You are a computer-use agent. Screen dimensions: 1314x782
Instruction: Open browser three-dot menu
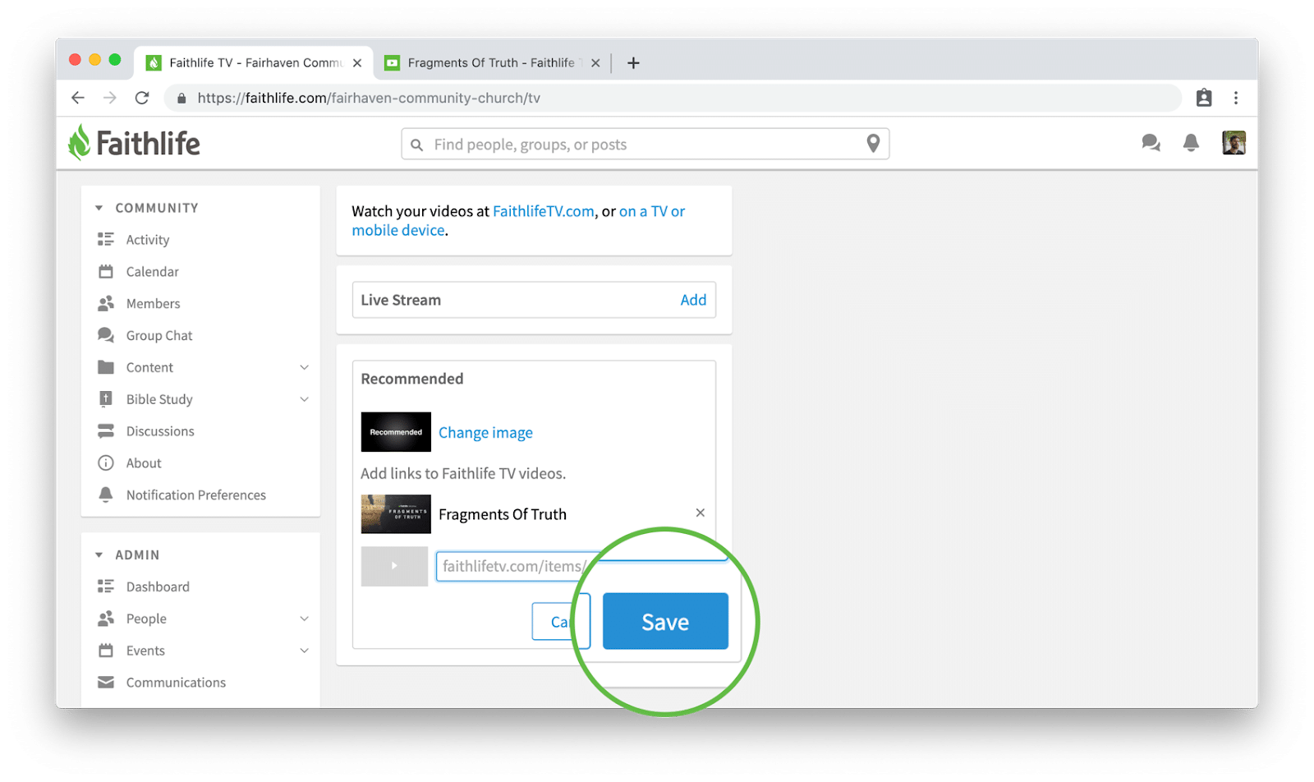[1236, 98]
